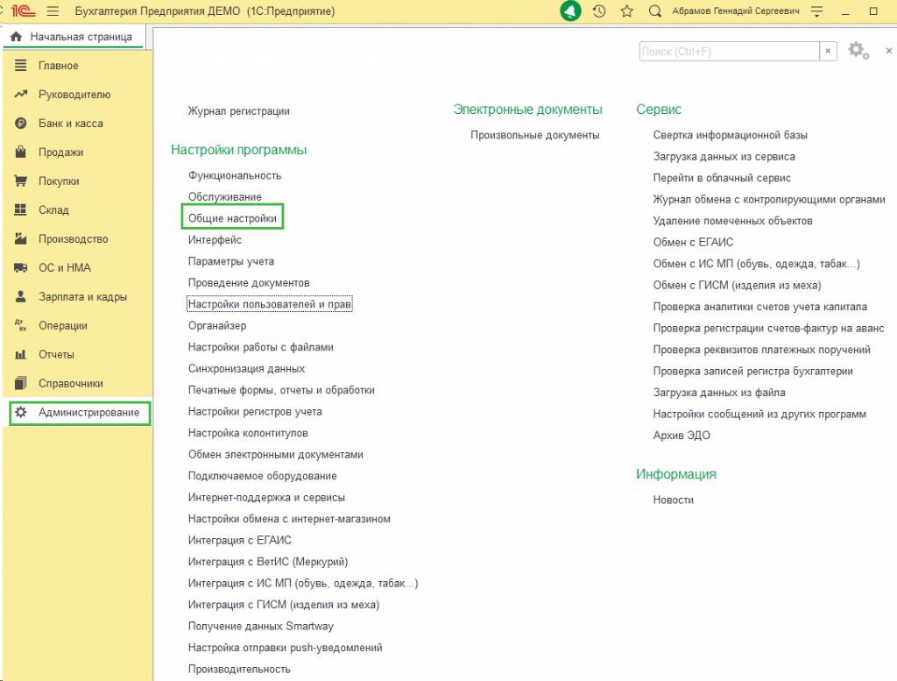Open Произвольные документы
Image resolution: width=897 pixels, height=681 pixels.
point(535,135)
